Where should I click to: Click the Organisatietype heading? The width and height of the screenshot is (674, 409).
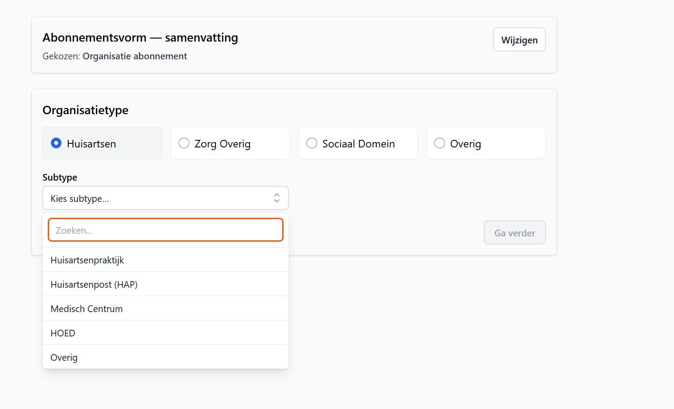[85, 110]
